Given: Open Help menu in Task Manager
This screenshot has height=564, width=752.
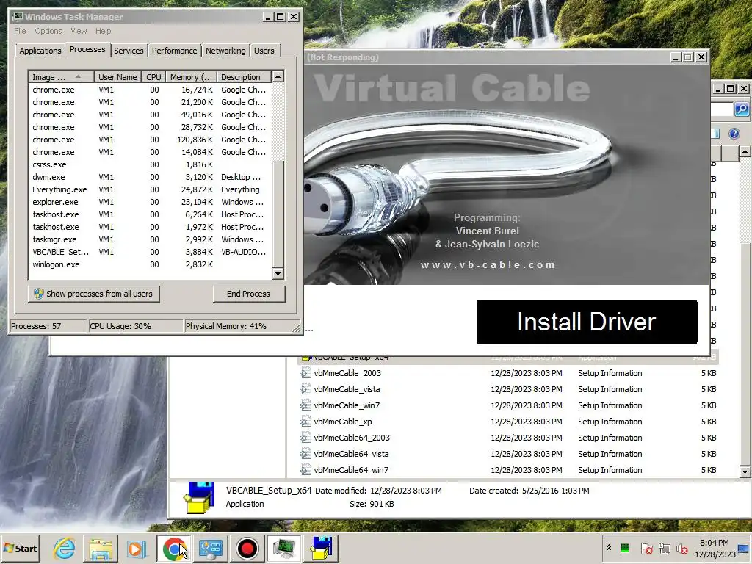Looking at the screenshot, I should coord(103,31).
